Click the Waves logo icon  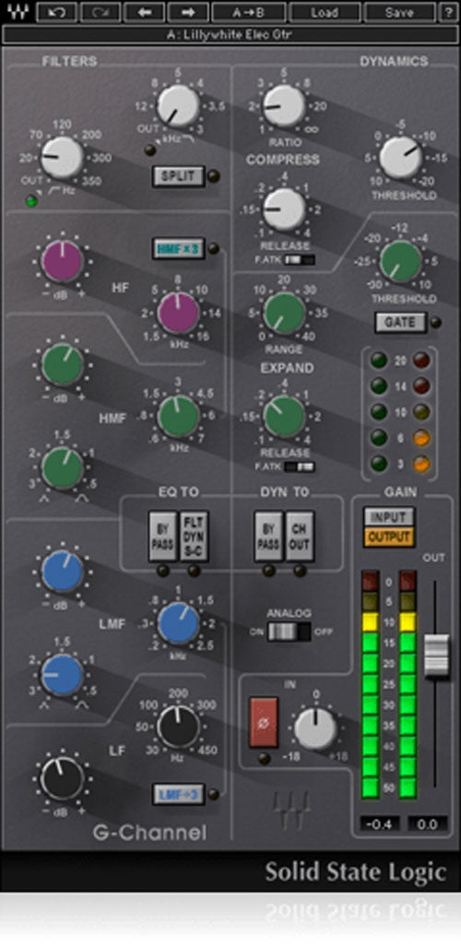coord(18,12)
